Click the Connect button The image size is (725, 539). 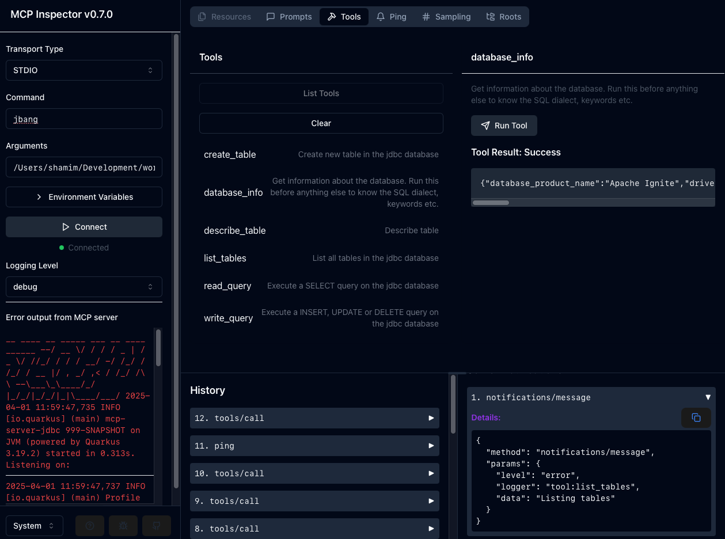(x=84, y=227)
